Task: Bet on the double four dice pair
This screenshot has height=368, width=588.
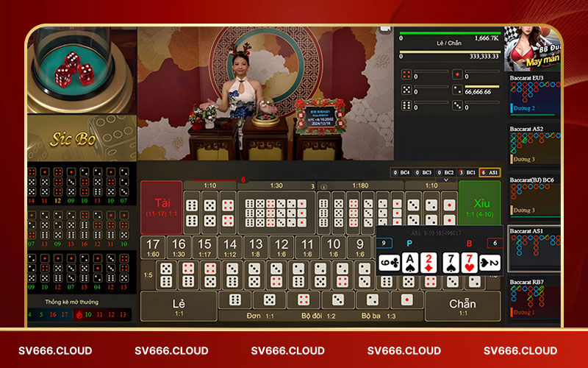Action: point(228,213)
